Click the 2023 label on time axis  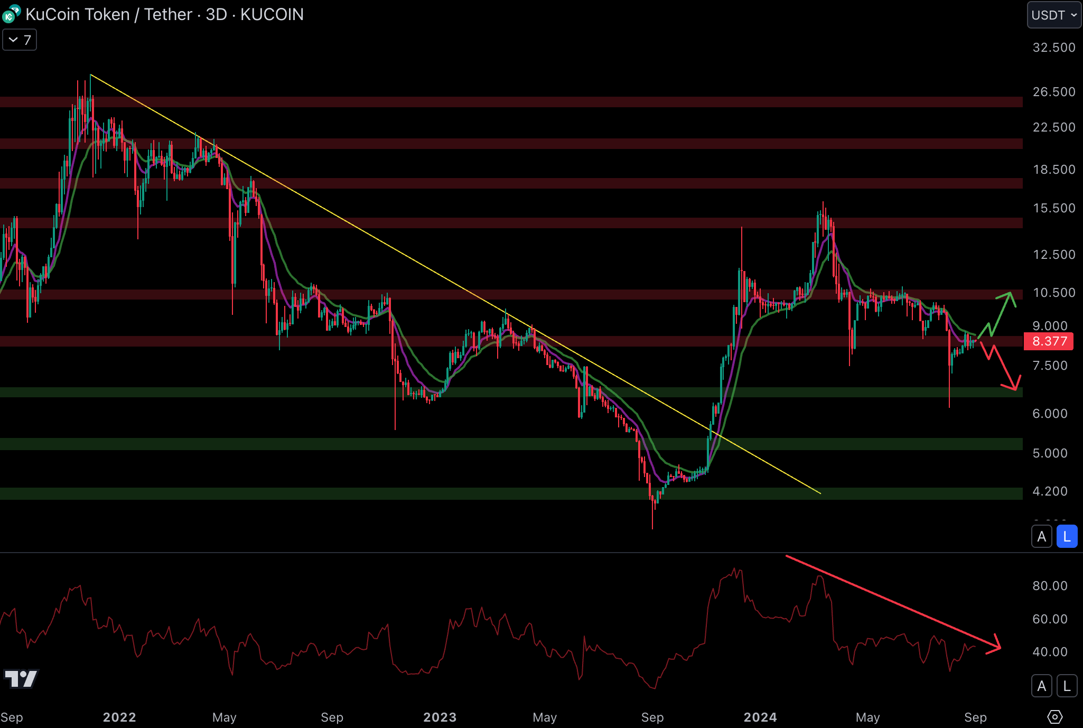tap(440, 717)
